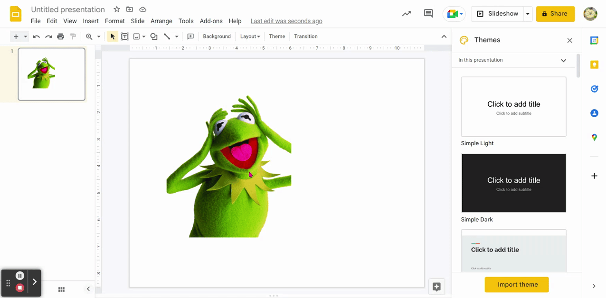
Task: Open line type dropdown arrow
Action: [177, 37]
